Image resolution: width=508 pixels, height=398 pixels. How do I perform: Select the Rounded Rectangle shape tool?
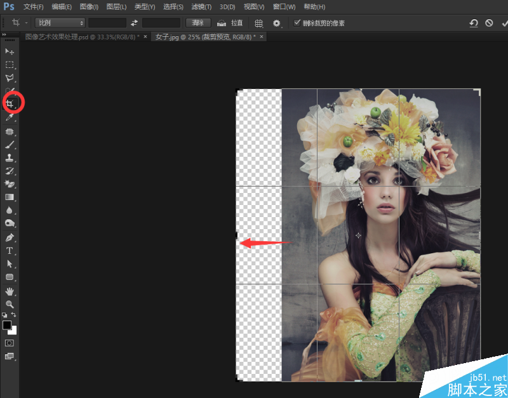(x=10, y=277)
